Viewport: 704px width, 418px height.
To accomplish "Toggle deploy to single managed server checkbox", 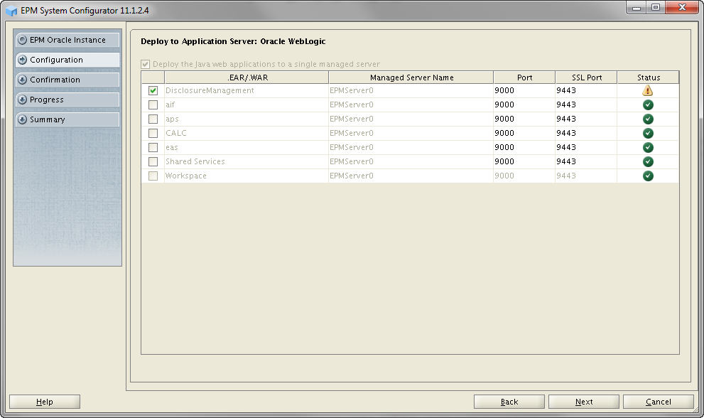I will click(x=146, y=64).
